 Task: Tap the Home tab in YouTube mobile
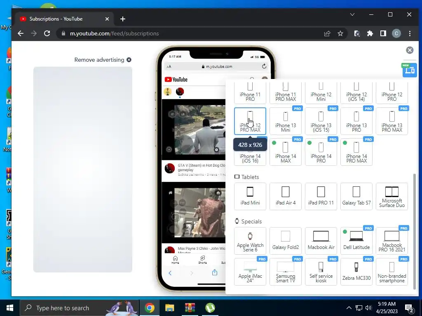(x=175, y=260)
